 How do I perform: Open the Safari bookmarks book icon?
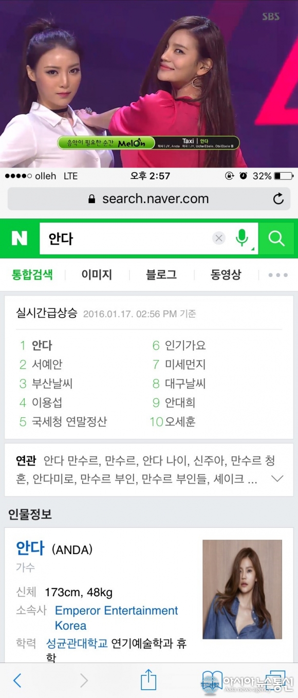pos(212,680)
